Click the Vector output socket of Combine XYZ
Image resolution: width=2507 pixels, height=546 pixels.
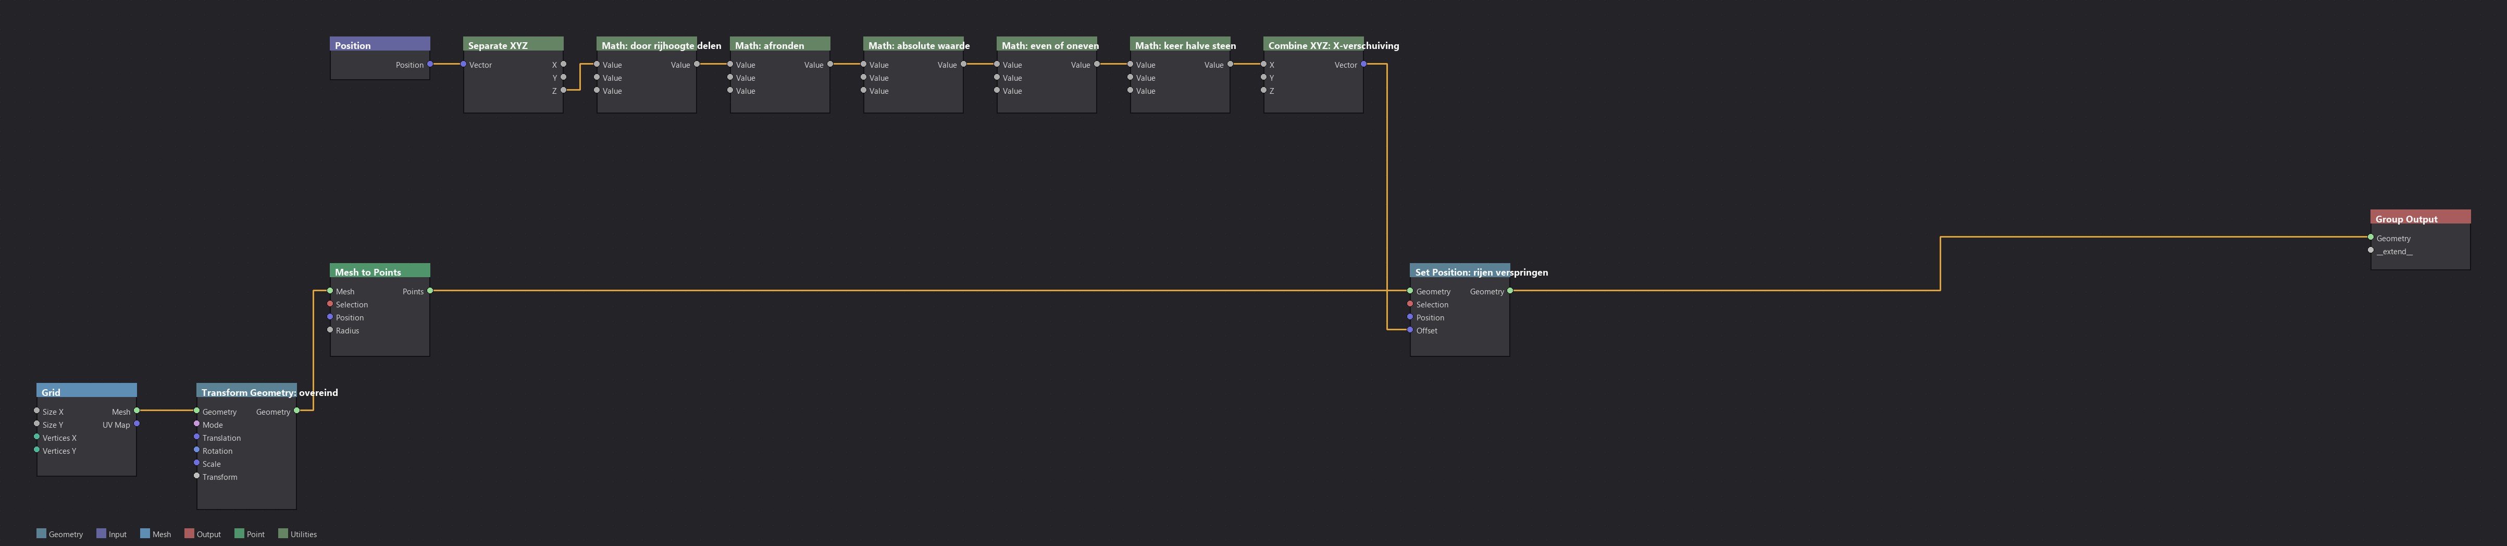point(1363,64)
